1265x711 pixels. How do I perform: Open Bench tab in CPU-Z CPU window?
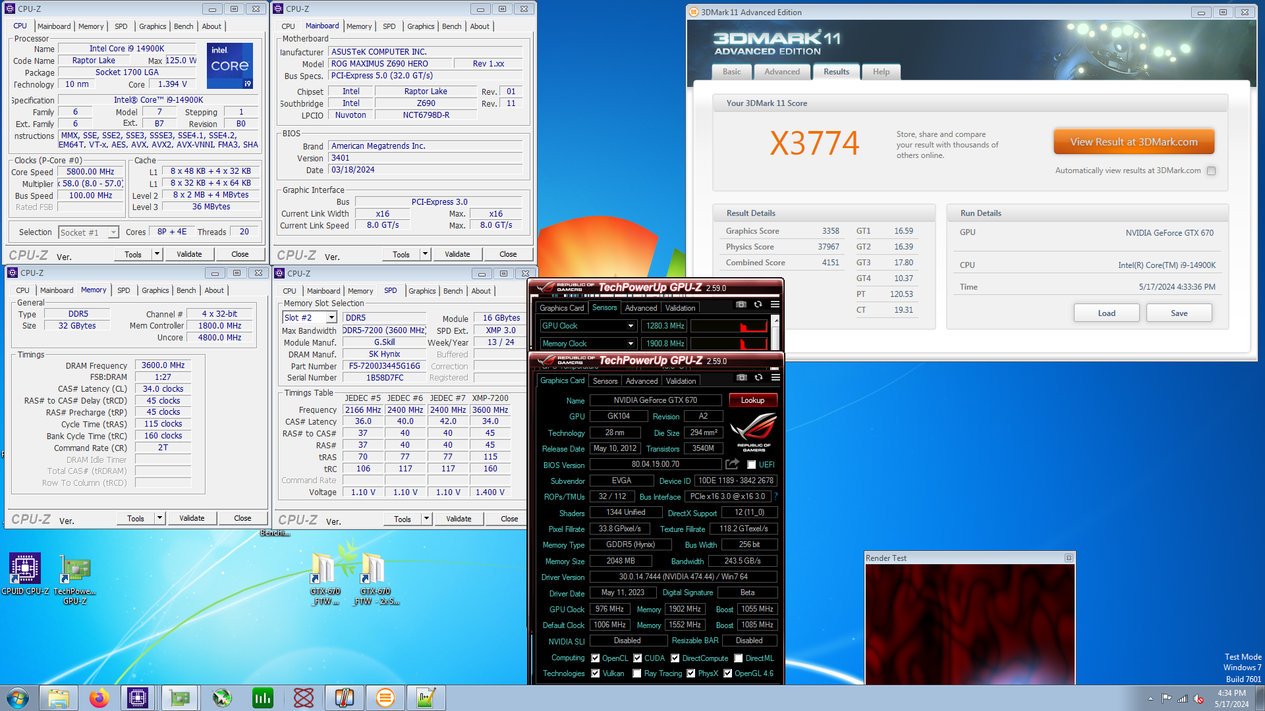click(x=184, y=26)
